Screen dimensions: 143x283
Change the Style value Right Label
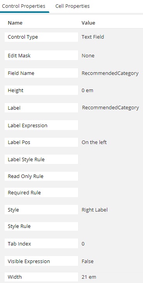point(94,210)
